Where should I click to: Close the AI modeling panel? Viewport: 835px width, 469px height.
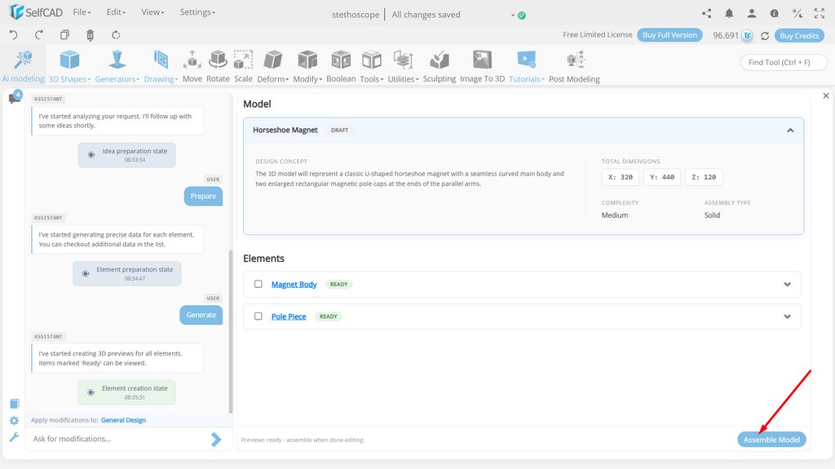pos(826,96)
